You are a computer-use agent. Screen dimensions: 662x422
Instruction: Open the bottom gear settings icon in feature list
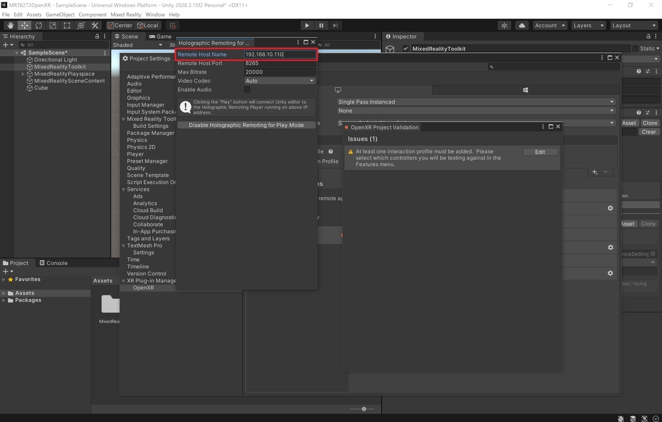[x=610, y=273]
